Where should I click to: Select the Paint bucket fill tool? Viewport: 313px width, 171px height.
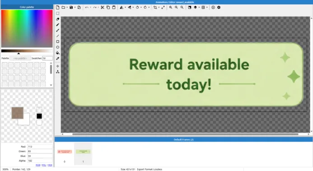(58, 53)
